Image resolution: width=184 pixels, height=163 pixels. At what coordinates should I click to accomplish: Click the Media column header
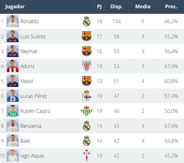tap(143, 7)
